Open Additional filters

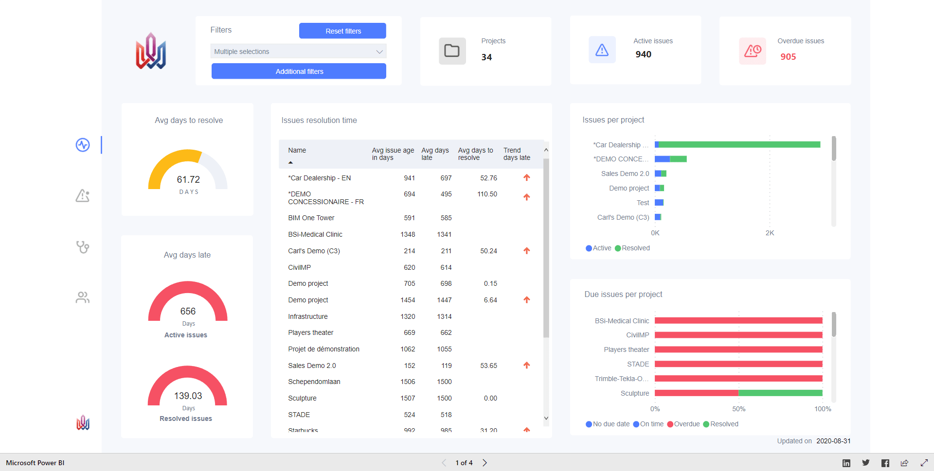299,71
